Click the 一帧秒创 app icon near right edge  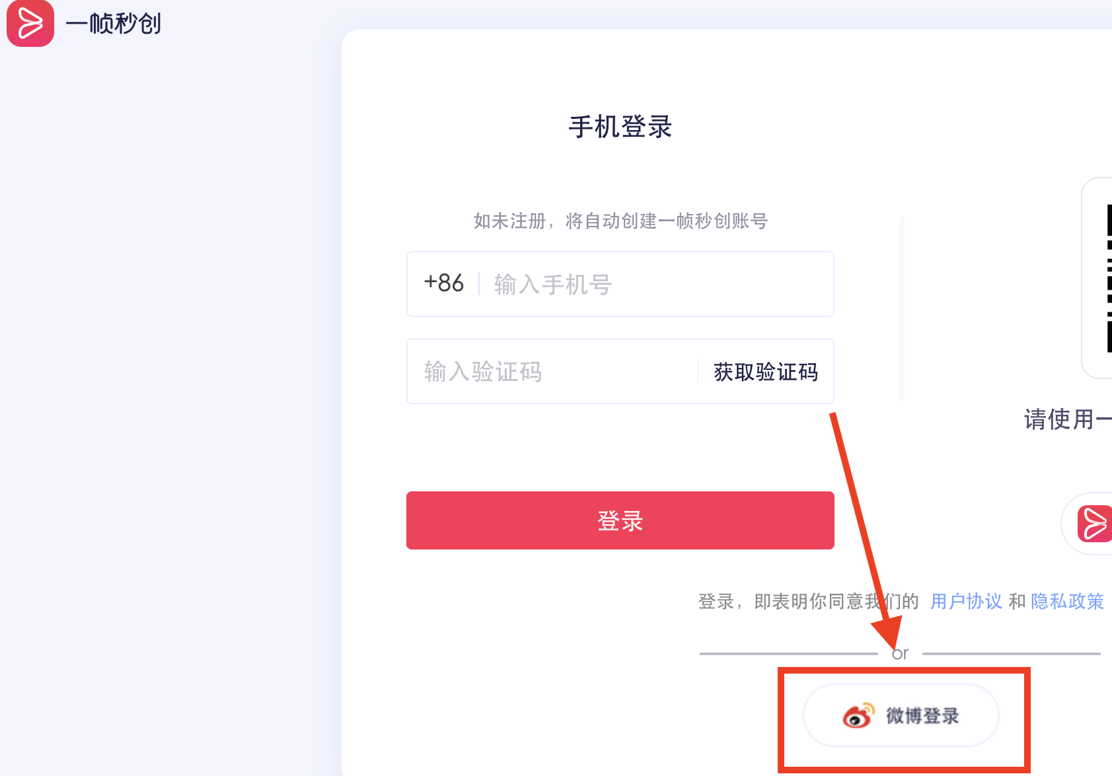(1095, 524)
